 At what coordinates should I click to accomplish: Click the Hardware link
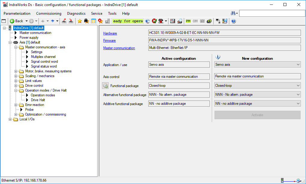110,33
